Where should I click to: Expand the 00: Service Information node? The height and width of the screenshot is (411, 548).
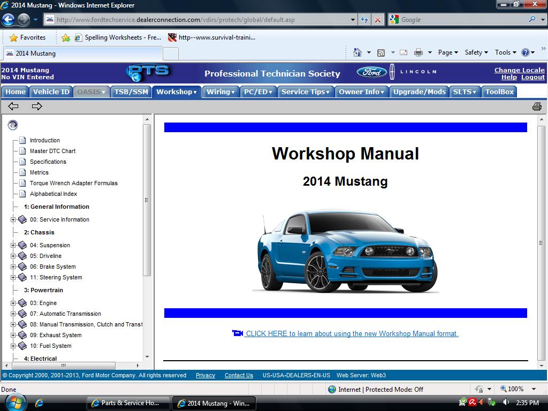13,220
